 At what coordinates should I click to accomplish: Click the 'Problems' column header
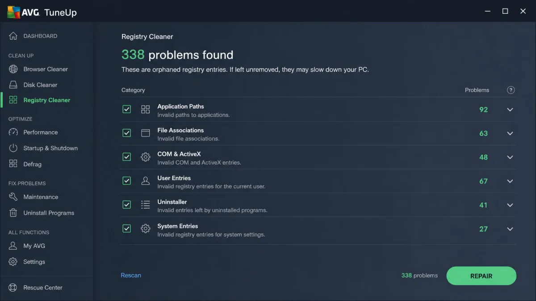point(477,90)
